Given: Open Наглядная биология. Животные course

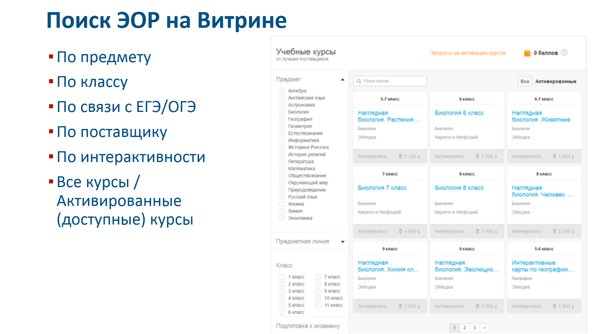Looking at the screenshot, I should 541,116.
